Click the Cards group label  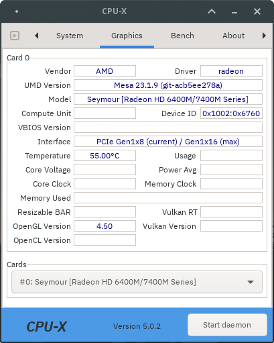click(17, 264)
